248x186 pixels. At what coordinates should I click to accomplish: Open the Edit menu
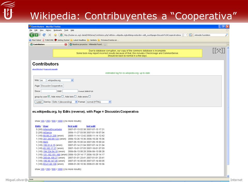pos(36,30)
